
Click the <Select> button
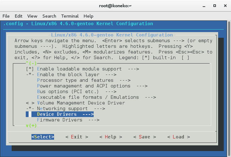coord(43,137)
